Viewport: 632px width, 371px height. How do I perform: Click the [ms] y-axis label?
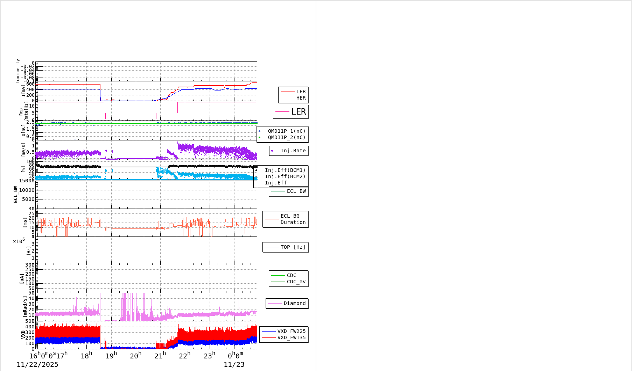point(25,223)
